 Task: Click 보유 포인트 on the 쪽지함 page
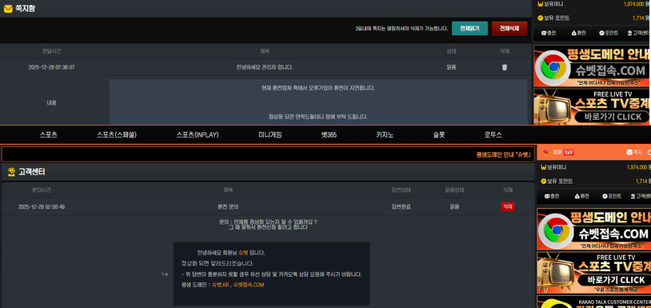click(x=553, y=18)
